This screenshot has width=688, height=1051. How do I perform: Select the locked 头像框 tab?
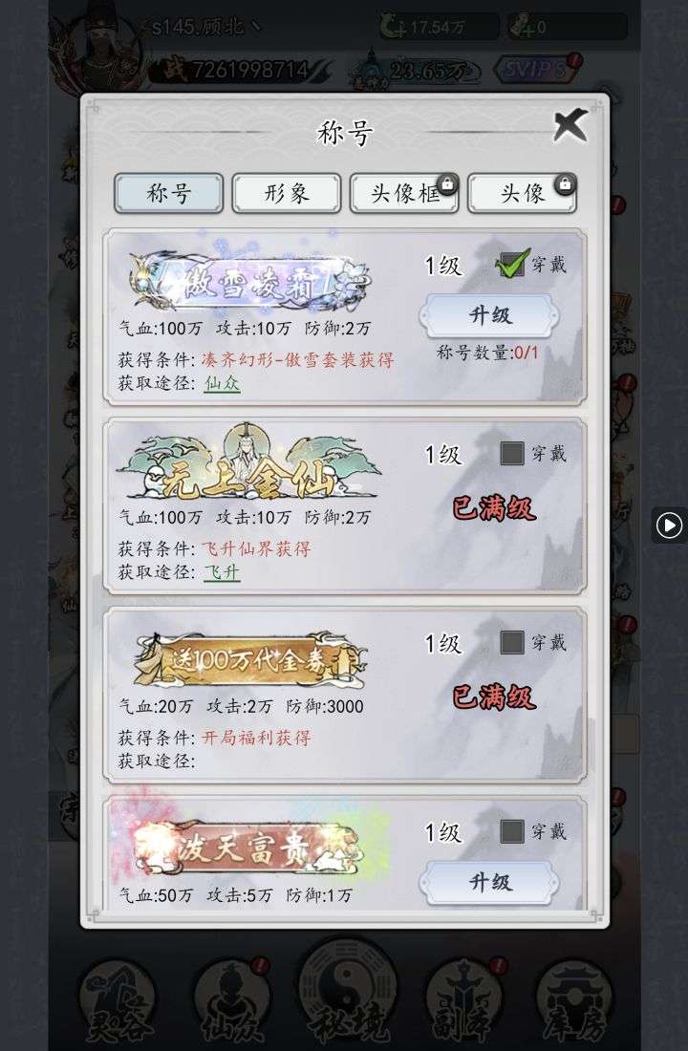(x=403, y=194)
